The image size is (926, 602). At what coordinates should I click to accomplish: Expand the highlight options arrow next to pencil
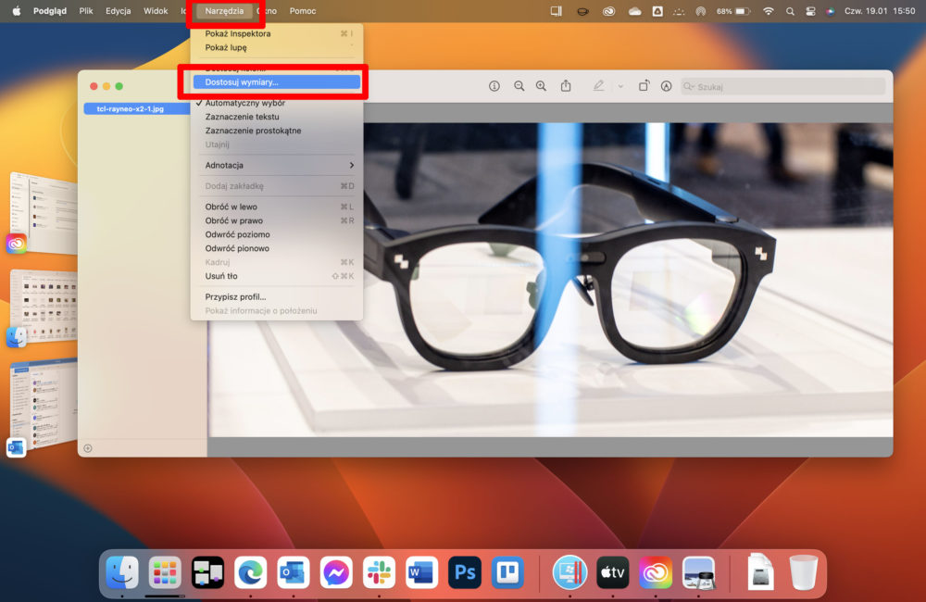point(620,86)
